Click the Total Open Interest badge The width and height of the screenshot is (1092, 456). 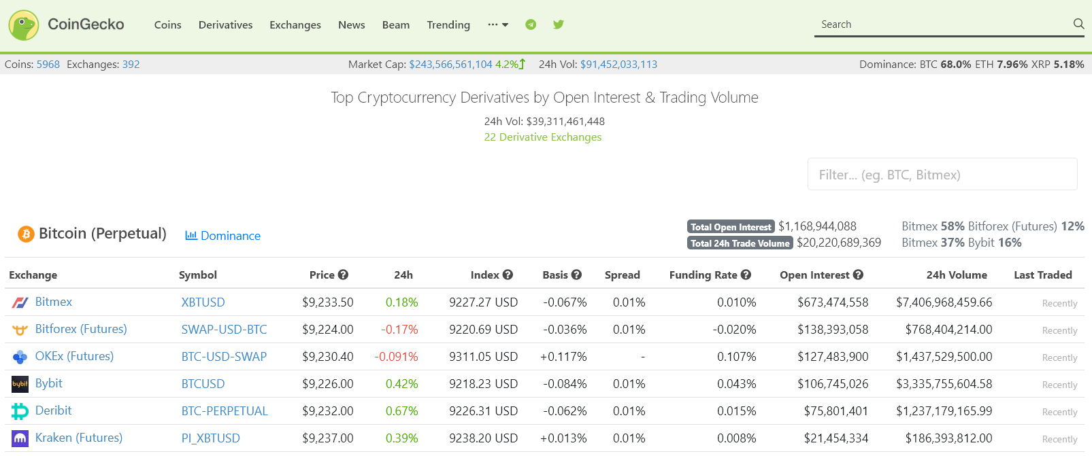click(731, 227)
